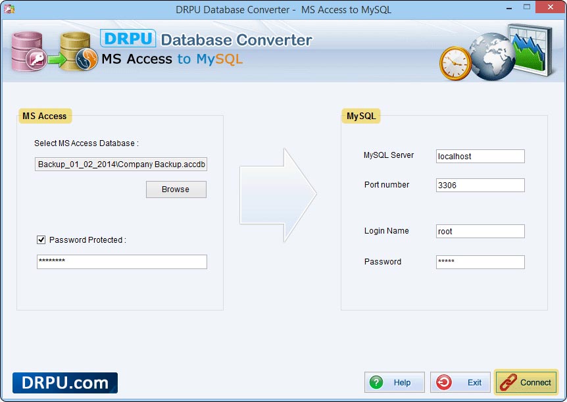Image resolution: width=567 pixels, height=402 pixels.
Task: Click the application icon in title bar
Action: point(9,9)
